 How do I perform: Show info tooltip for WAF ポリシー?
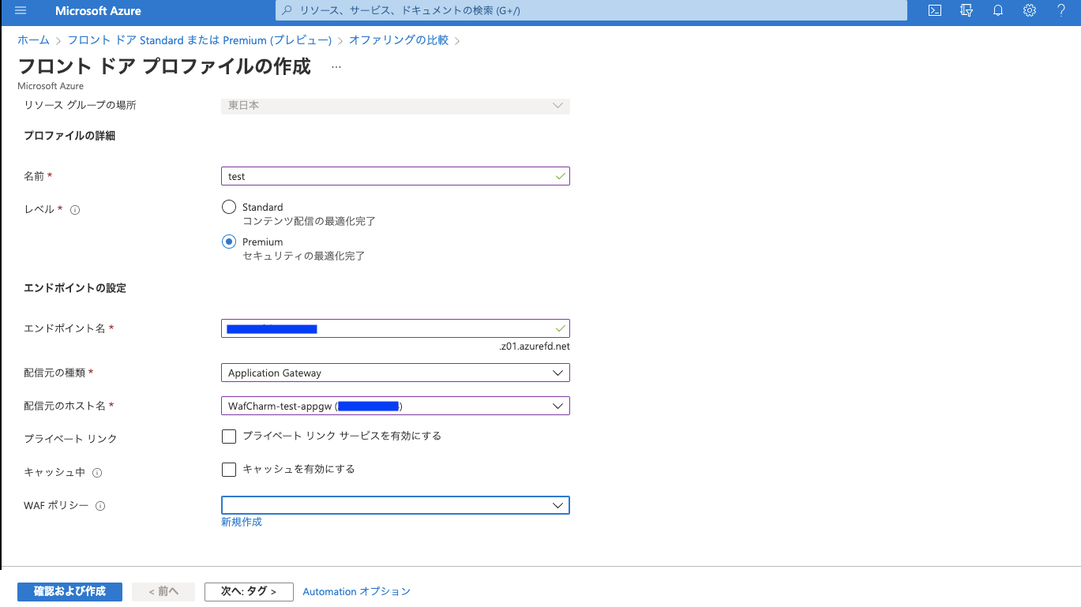pos(100,506)
